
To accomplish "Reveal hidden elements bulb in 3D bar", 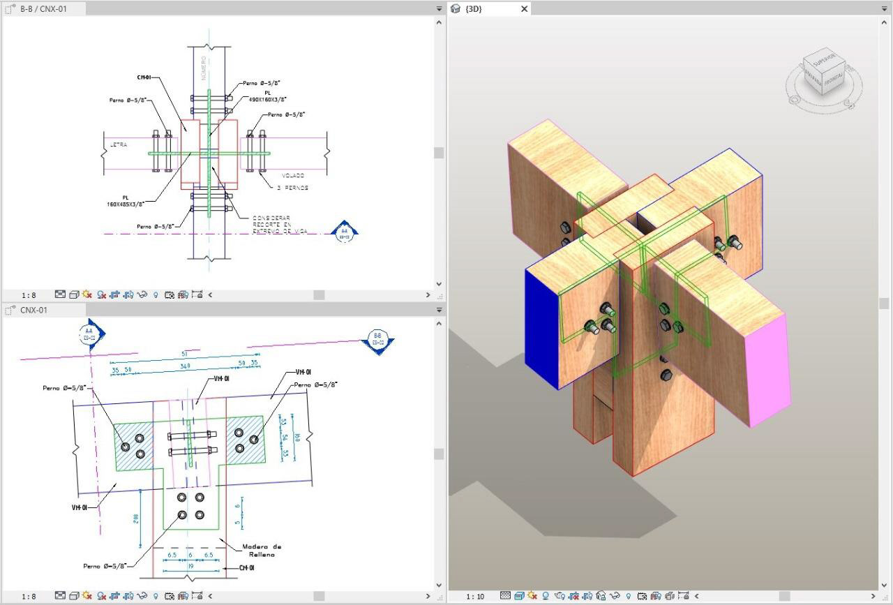I will click(628, 596).
